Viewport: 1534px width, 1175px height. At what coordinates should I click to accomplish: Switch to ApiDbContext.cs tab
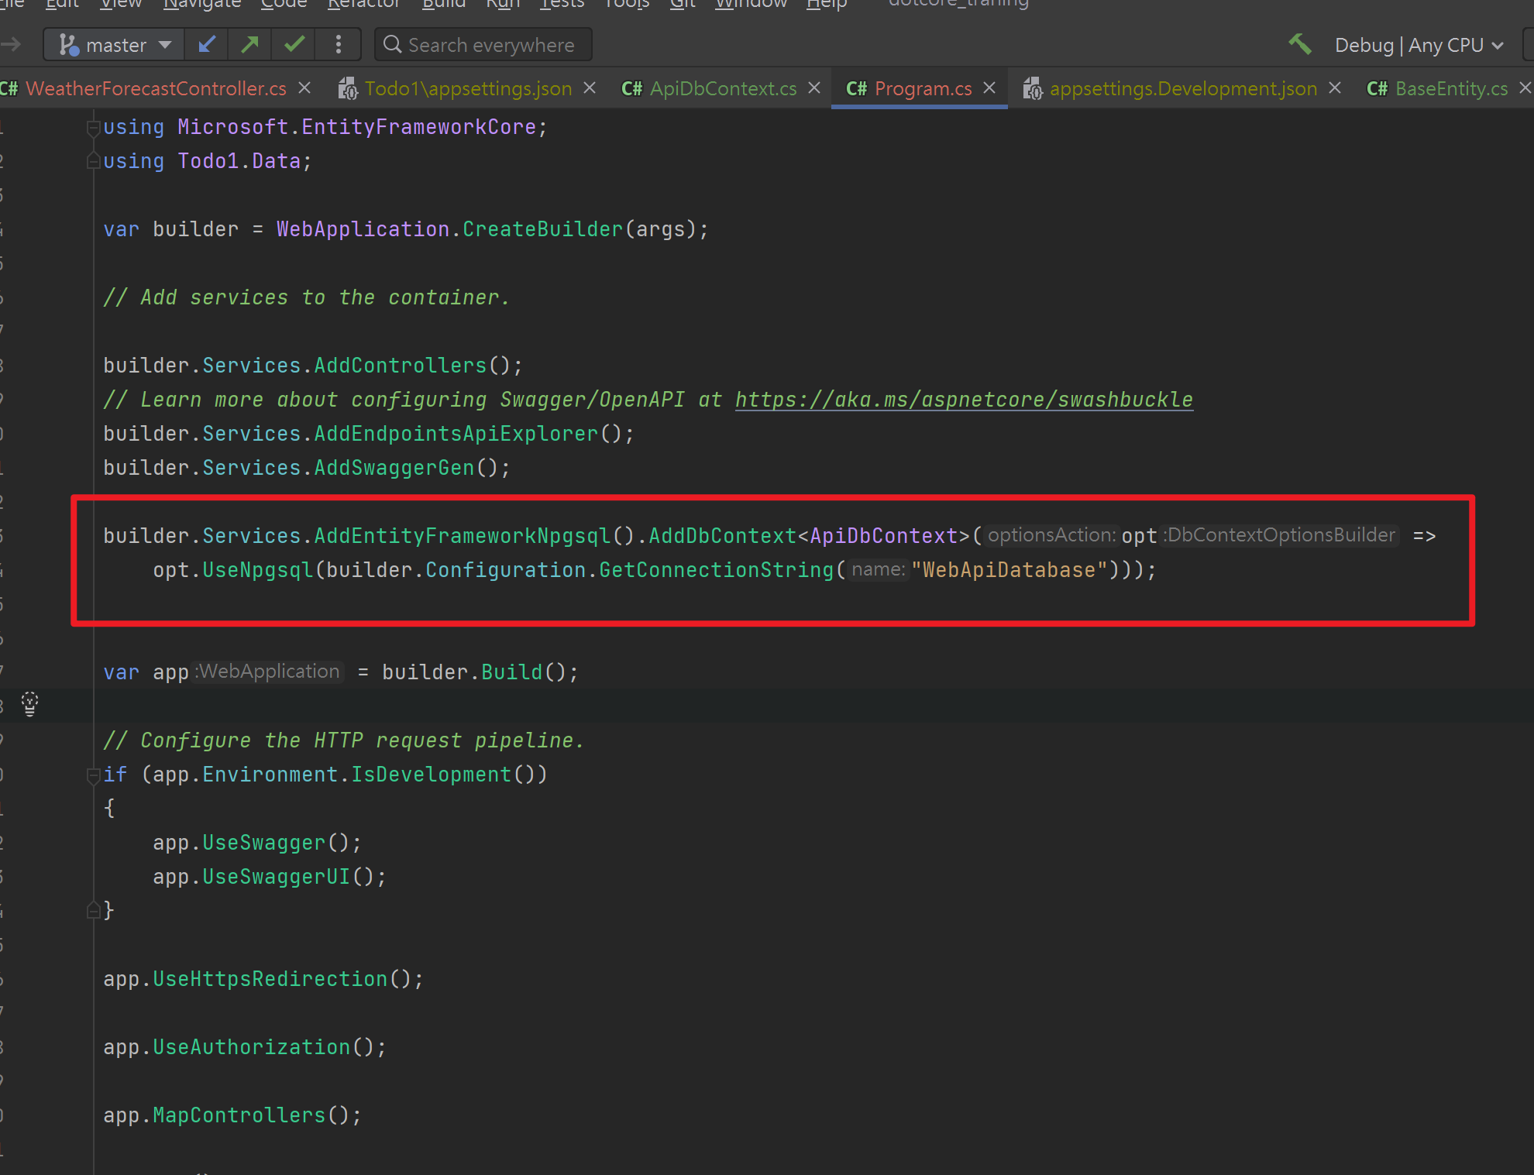[723, 88]
